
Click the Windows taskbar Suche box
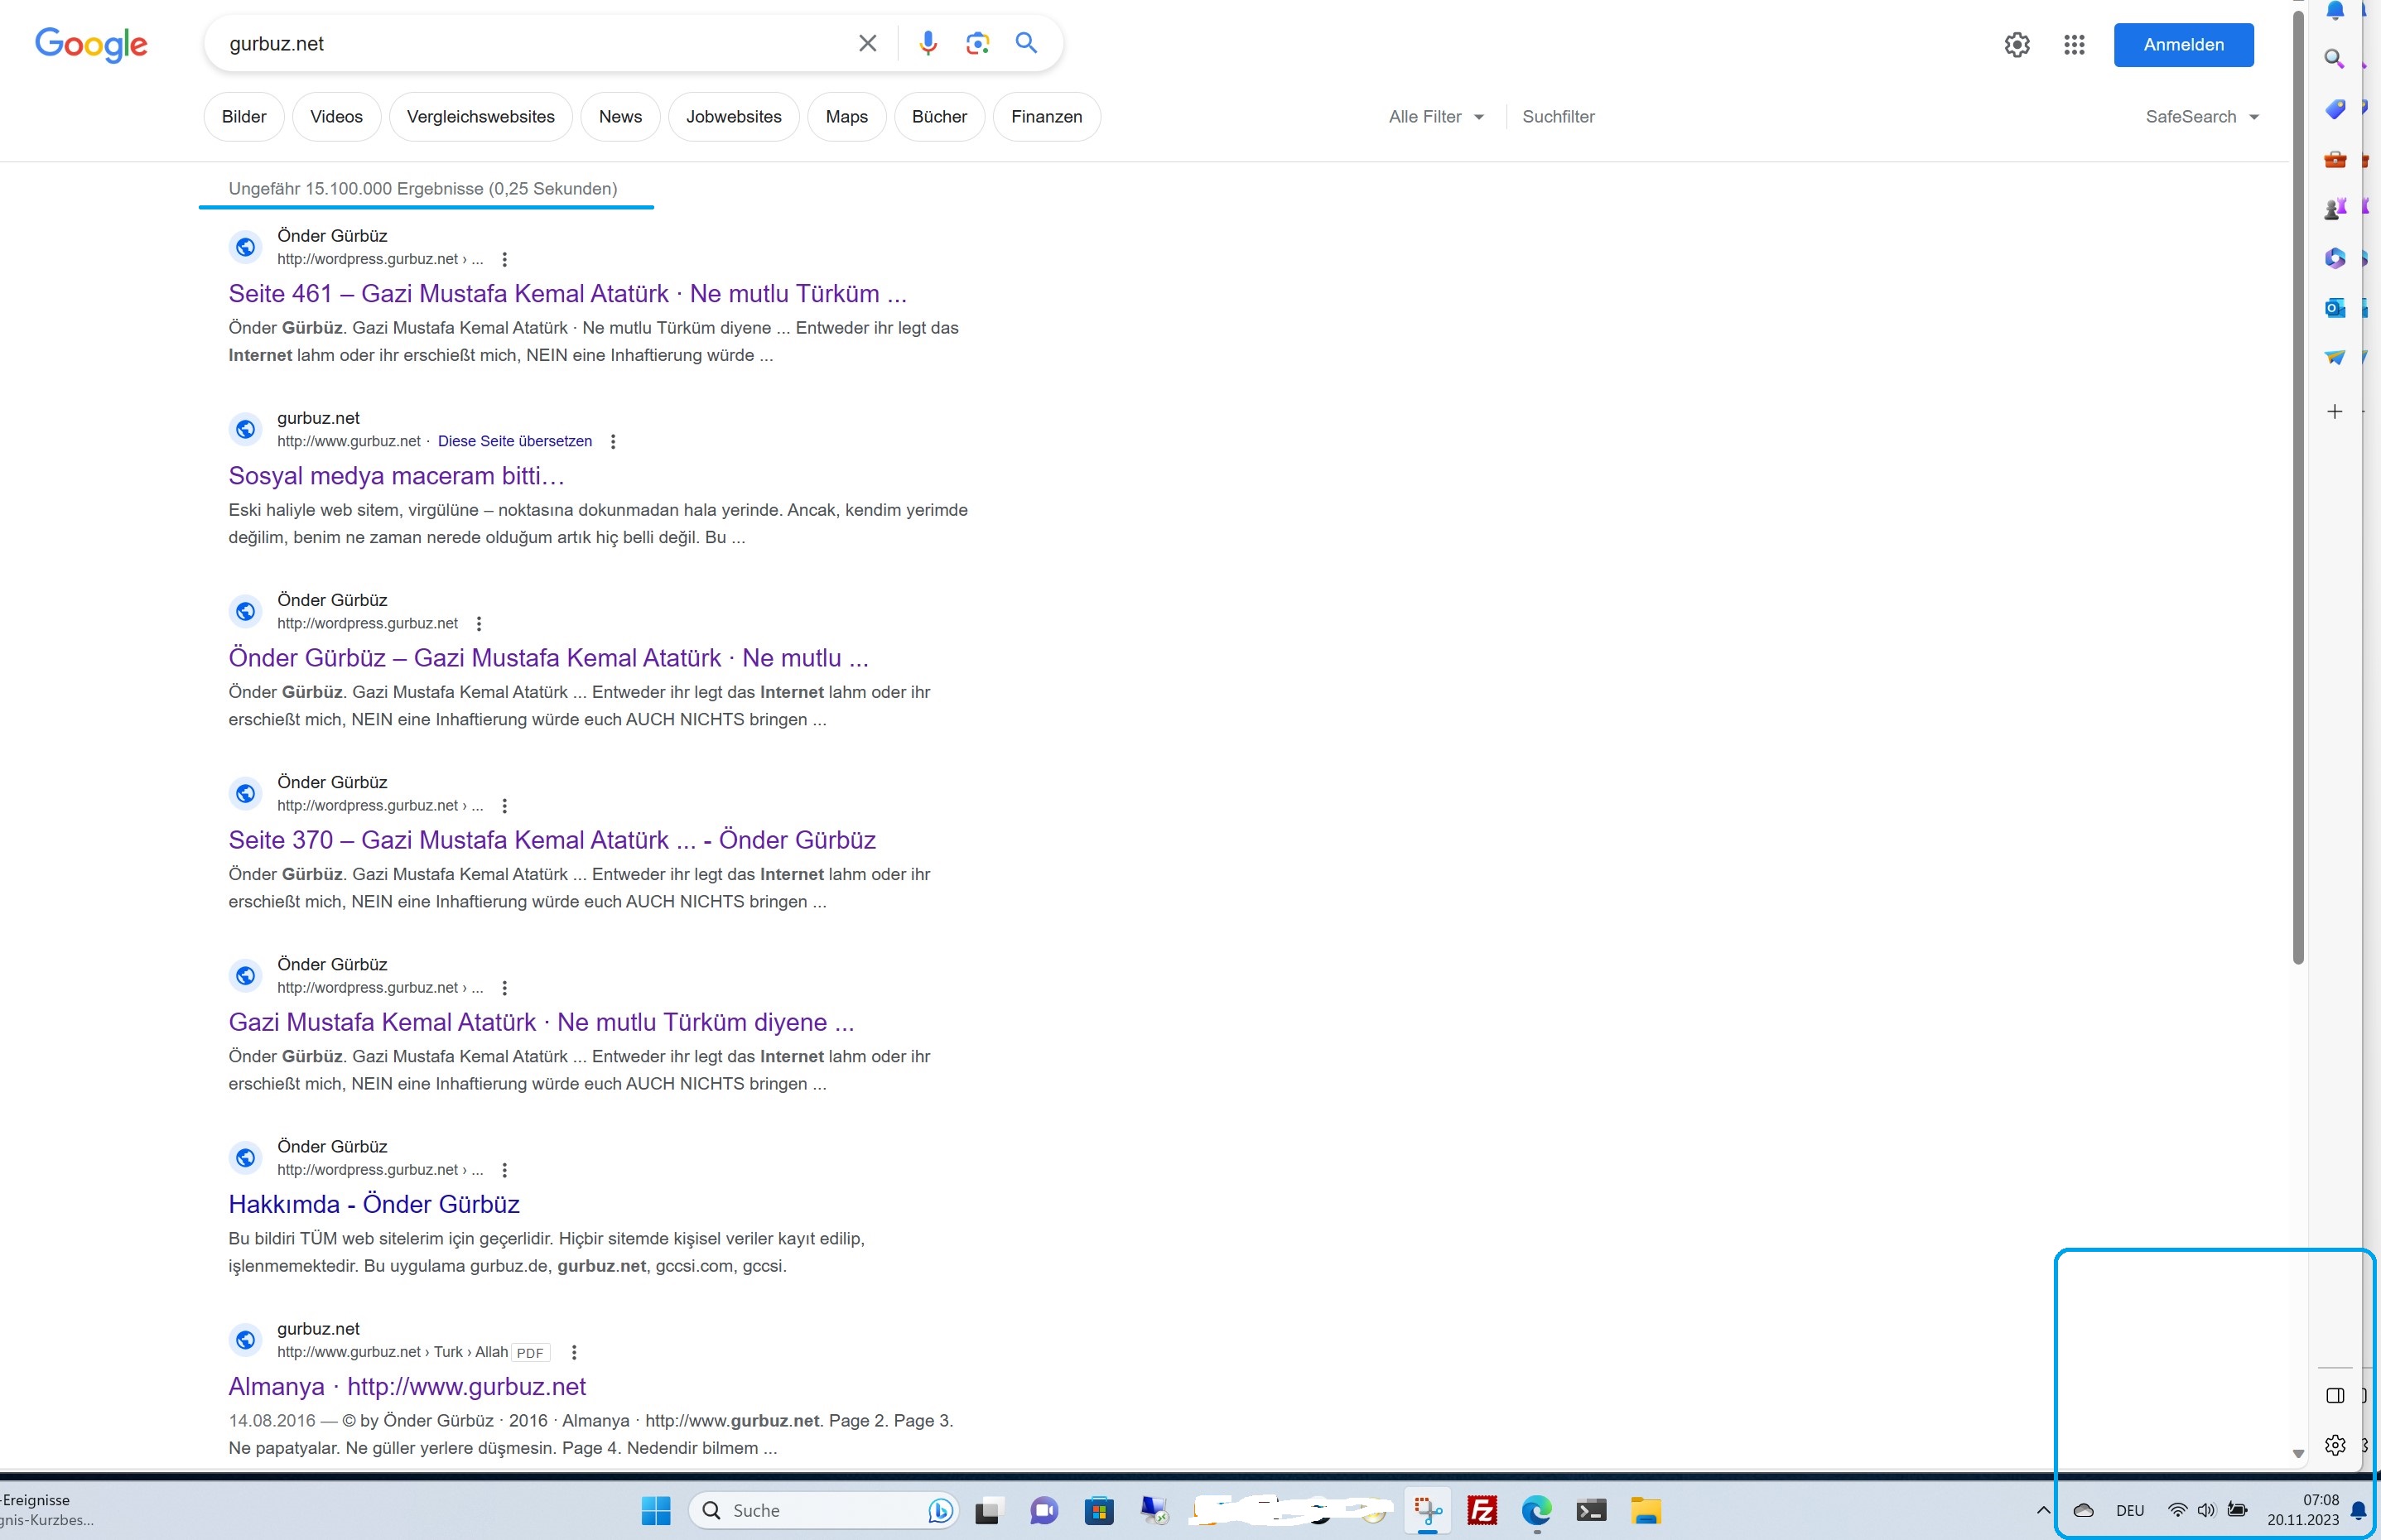point(823,1510)
